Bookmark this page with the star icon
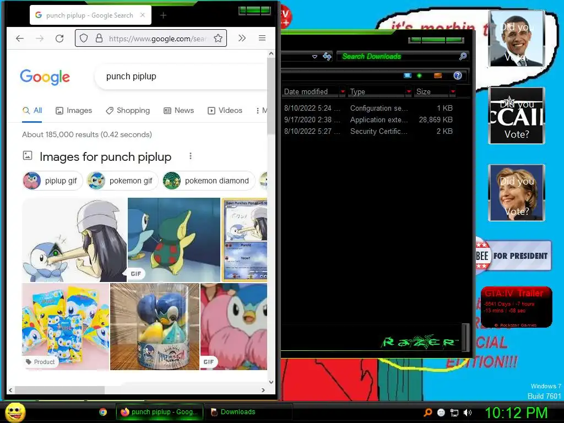Screen dimensions: 564x423 pos(218,38)
